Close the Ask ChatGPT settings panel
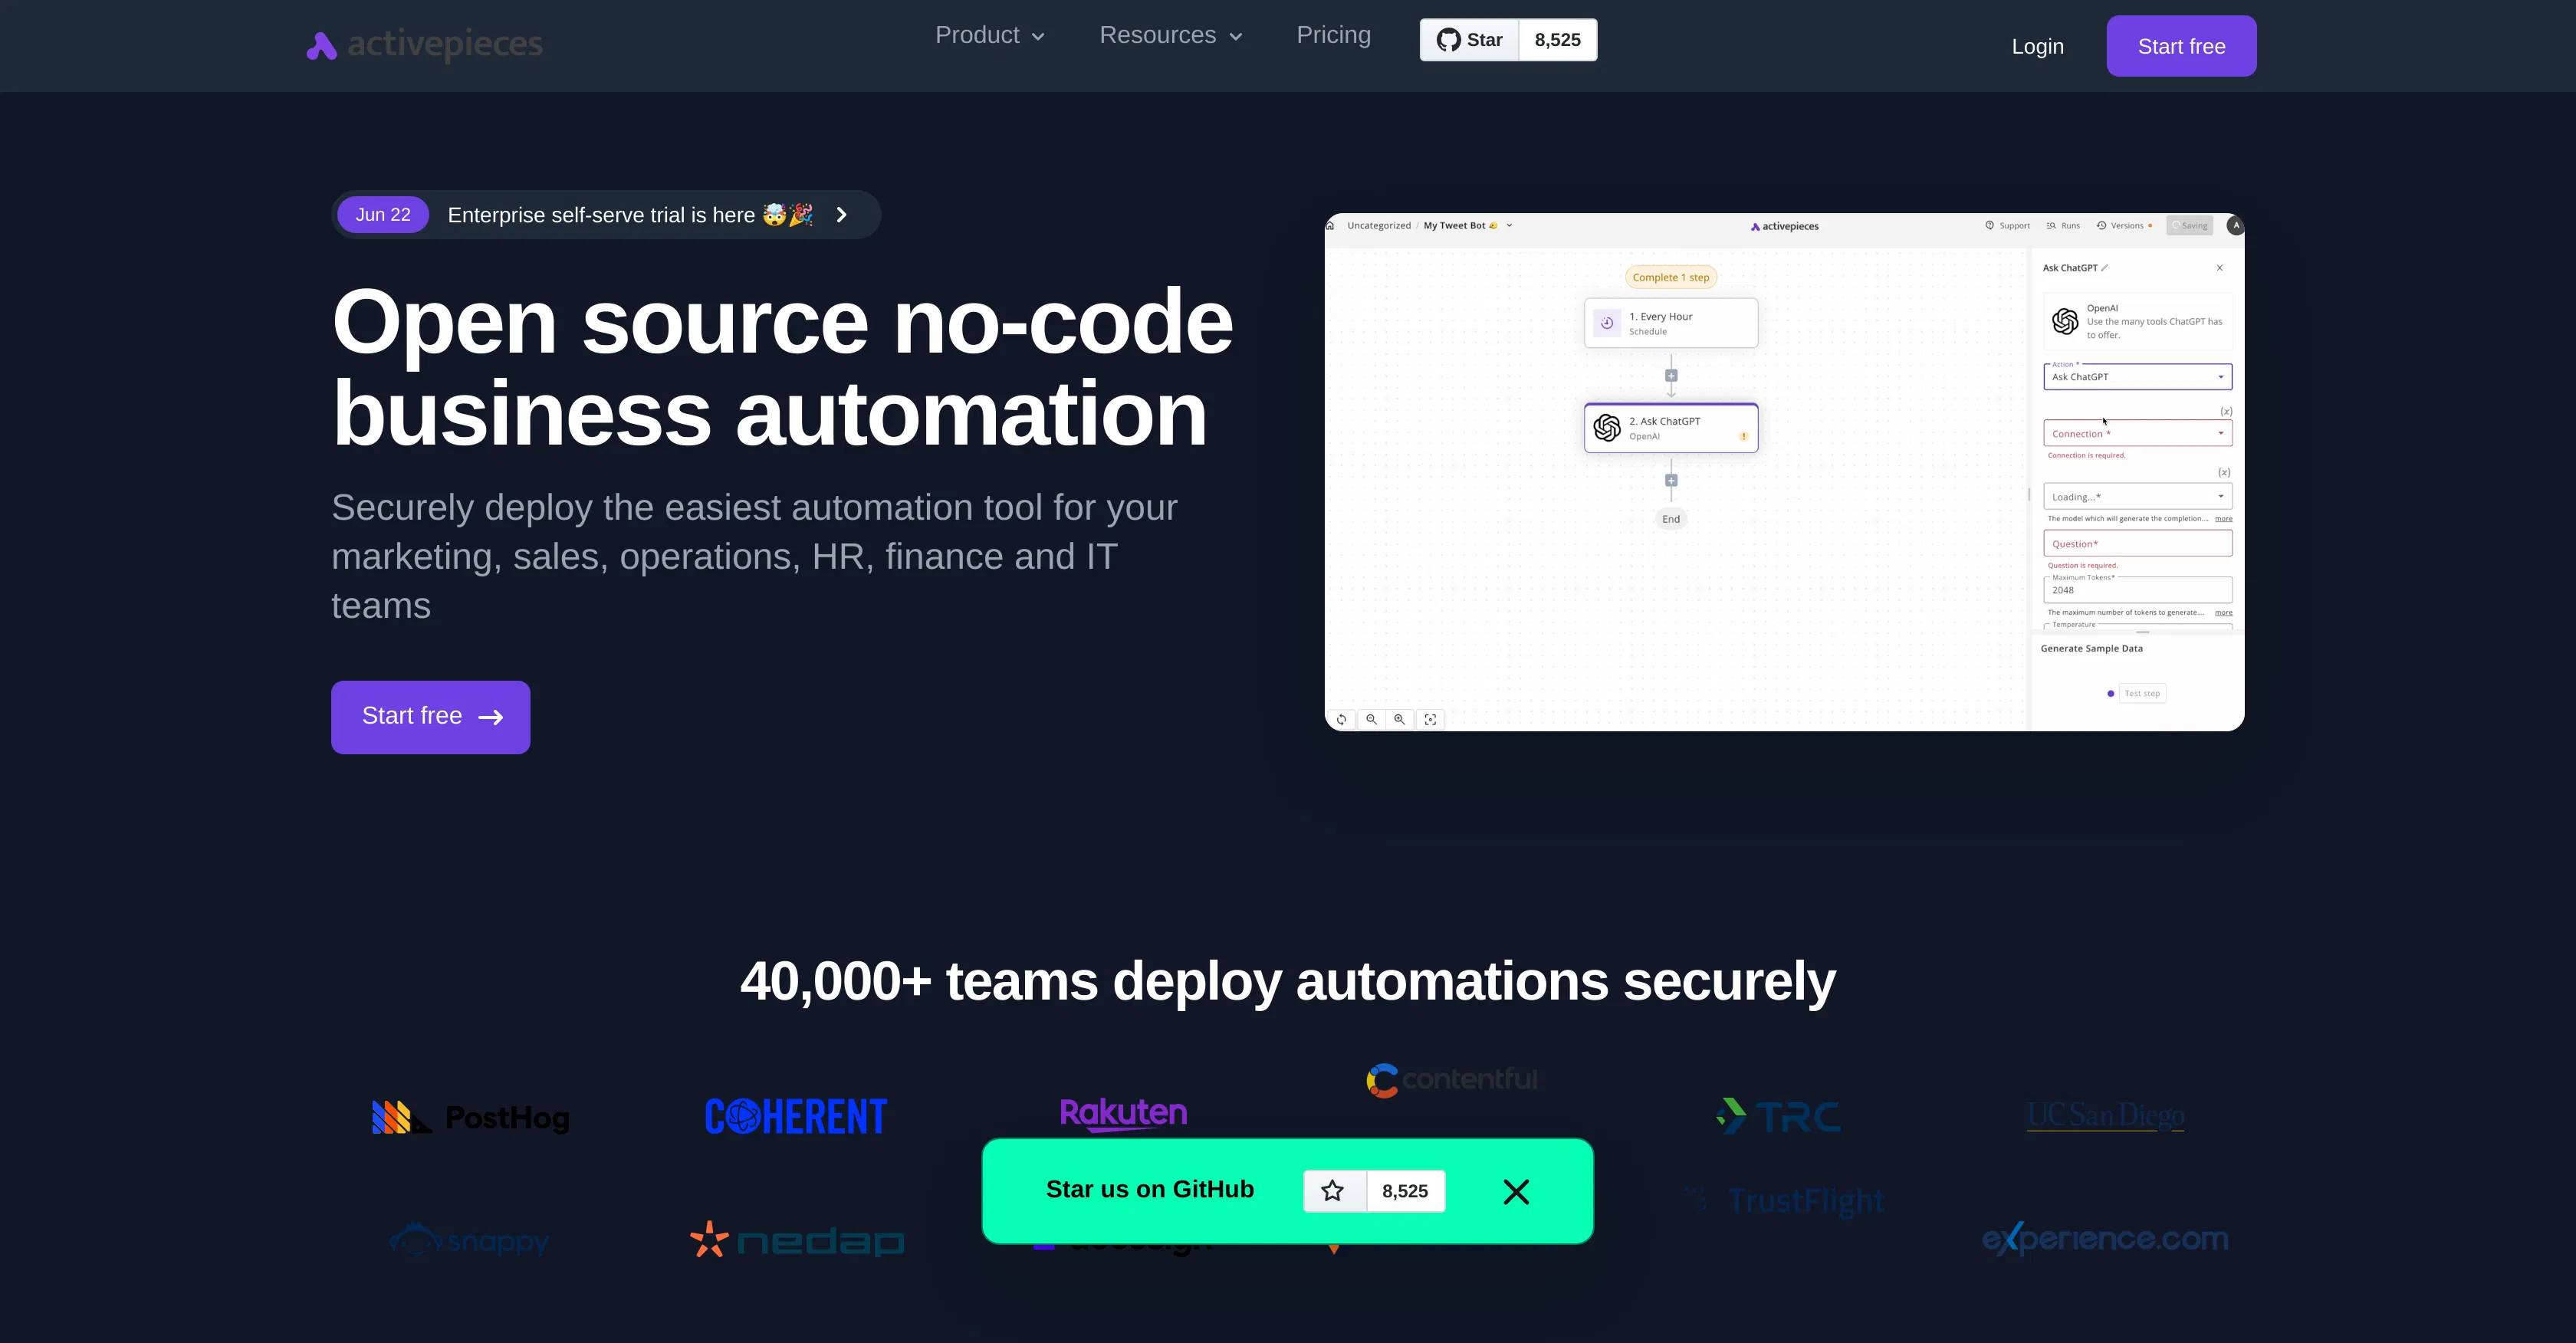 coord(2220,268)
